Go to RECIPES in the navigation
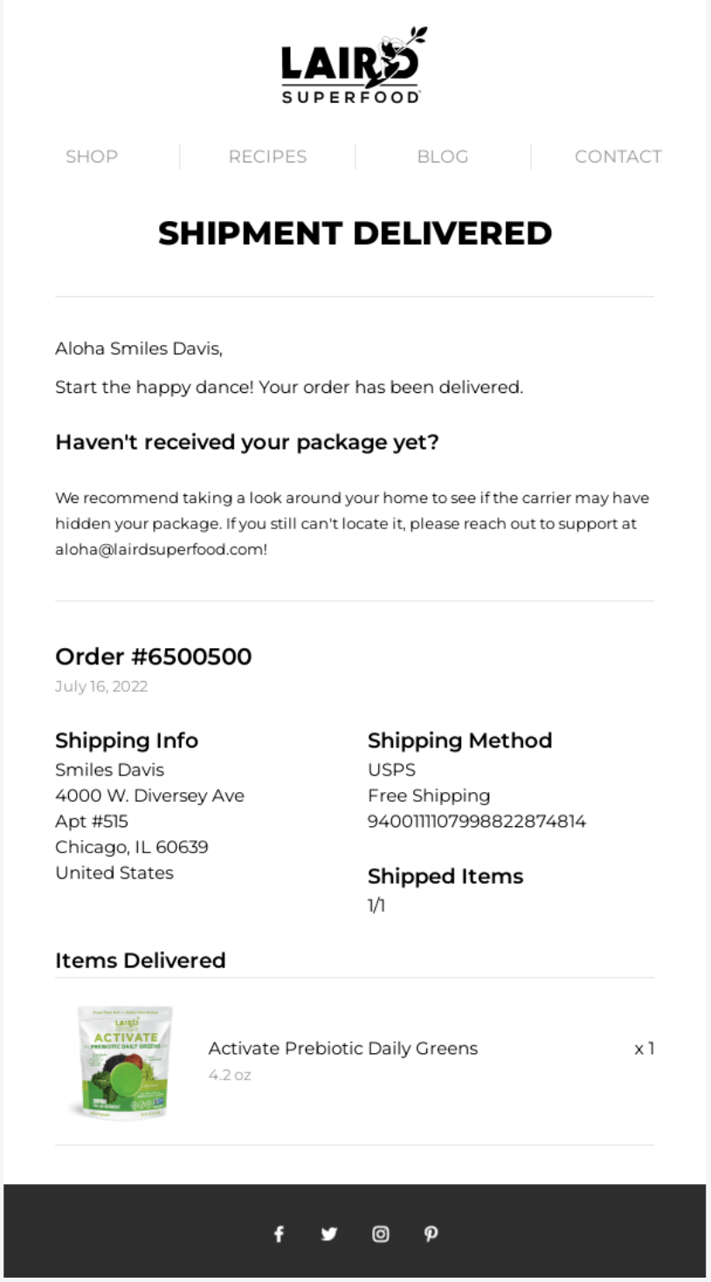This screenshot has width=711, height=1282. (267, 156)
